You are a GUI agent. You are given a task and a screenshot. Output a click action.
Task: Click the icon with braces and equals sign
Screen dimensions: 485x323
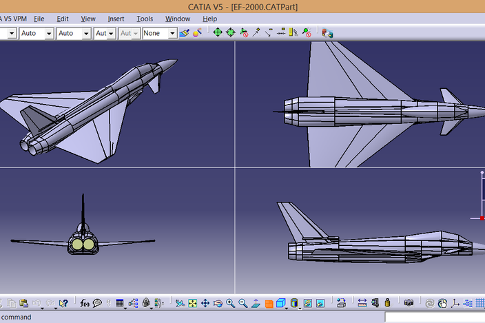159,303
